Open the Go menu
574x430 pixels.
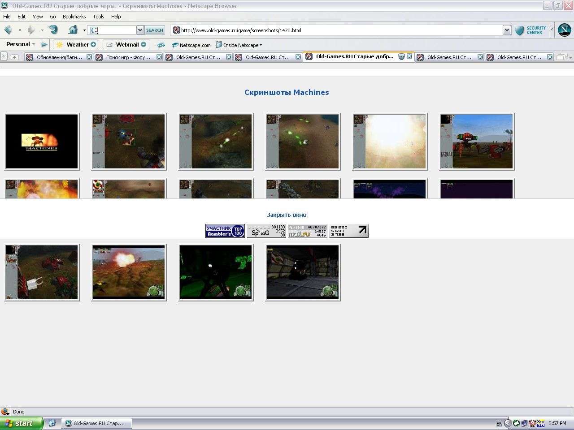[x=53, y=17]
